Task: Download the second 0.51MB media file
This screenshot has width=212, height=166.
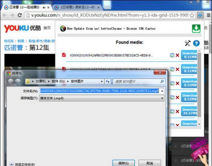Action: point(189,69)
